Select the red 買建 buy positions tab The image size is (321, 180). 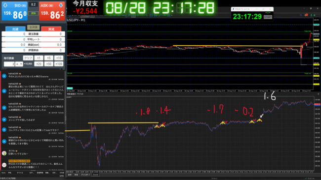(51, 29)
